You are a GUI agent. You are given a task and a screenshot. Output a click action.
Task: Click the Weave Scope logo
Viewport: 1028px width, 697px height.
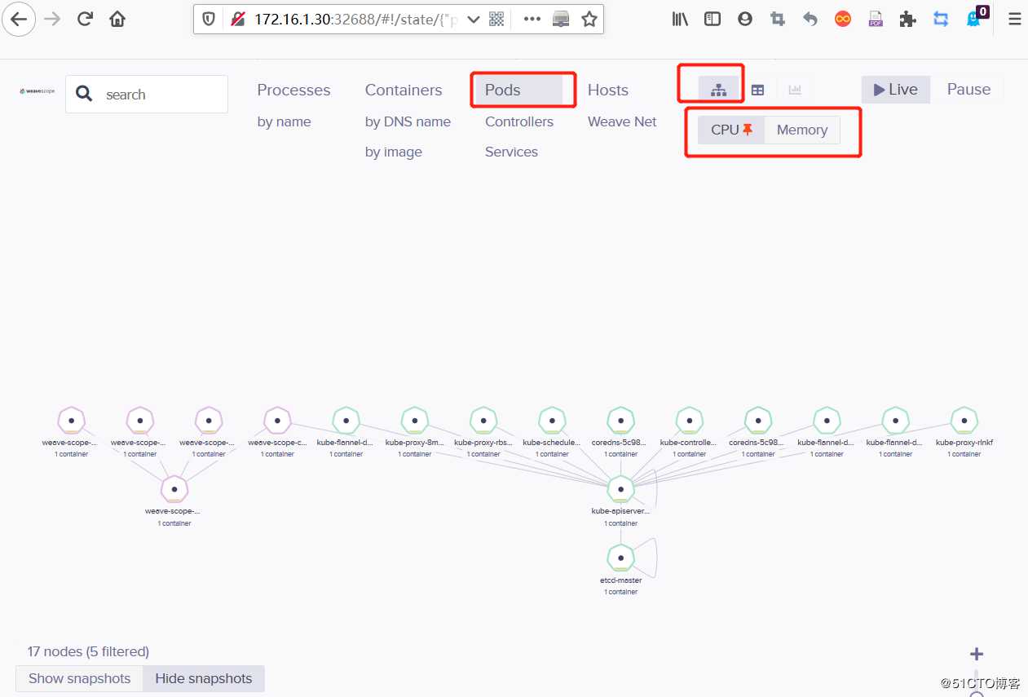click(37, 91)
